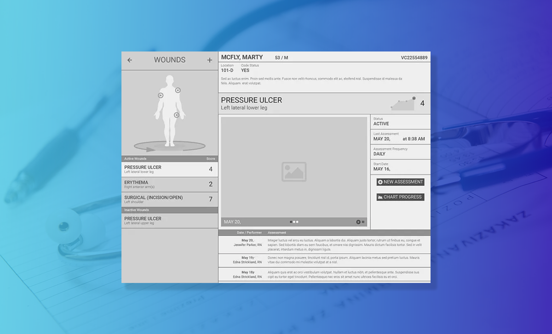Start a New Assessment
Image resolution: width=552 pixels, height=334 pixels.
pos(401,182)
